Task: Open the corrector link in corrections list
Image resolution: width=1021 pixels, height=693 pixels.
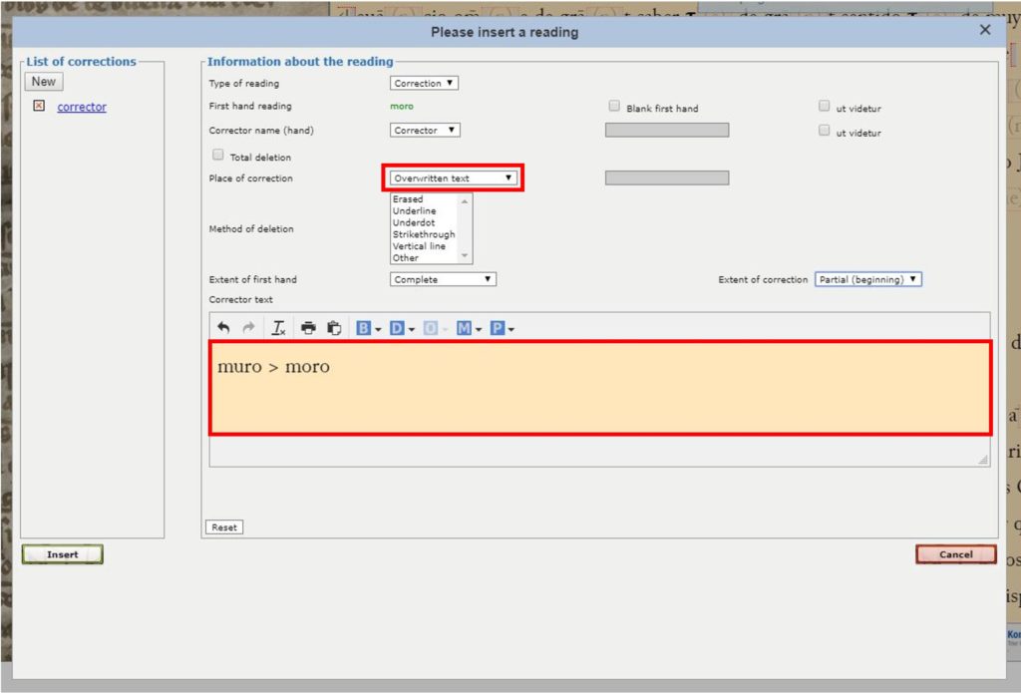Action: click(82, 107)
